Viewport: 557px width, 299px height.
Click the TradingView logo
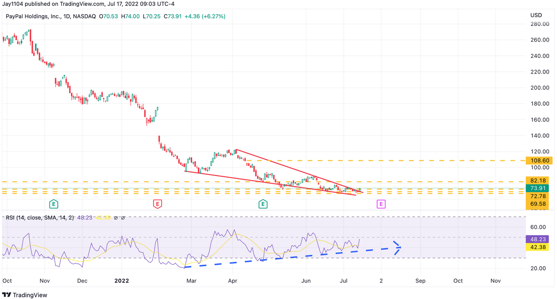point(25,295)
